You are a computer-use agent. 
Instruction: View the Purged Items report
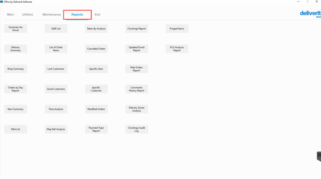pos(177,28)
